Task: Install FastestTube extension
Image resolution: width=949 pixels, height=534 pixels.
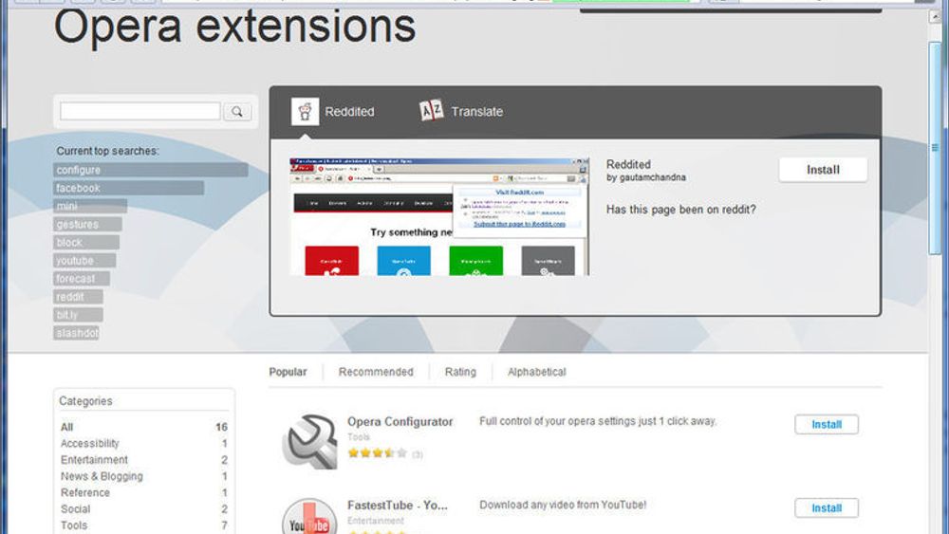Action: (x=827, y=508)
